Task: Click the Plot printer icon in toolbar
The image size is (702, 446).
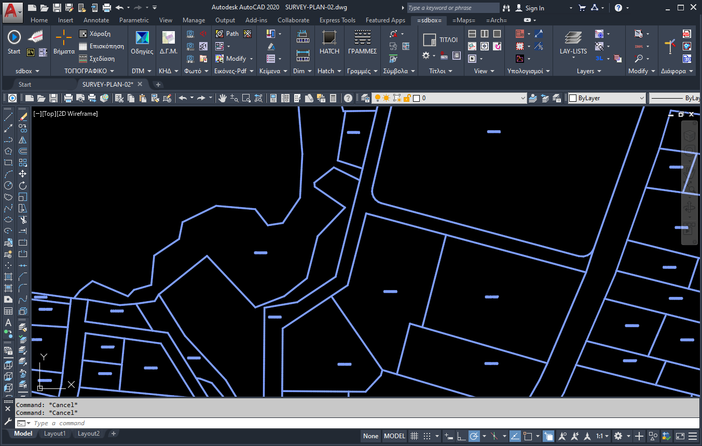Action: (68, 98)
